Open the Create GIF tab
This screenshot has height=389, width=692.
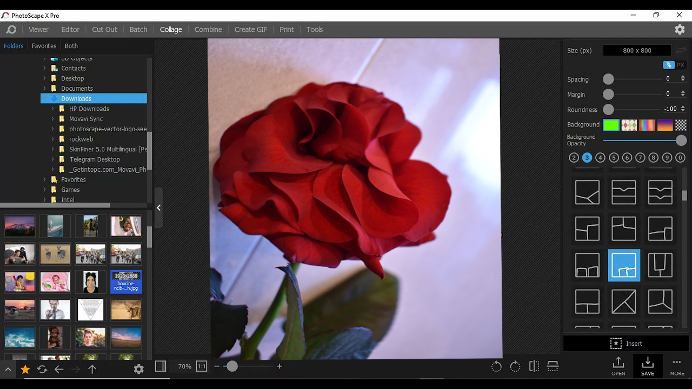point(251,30)
